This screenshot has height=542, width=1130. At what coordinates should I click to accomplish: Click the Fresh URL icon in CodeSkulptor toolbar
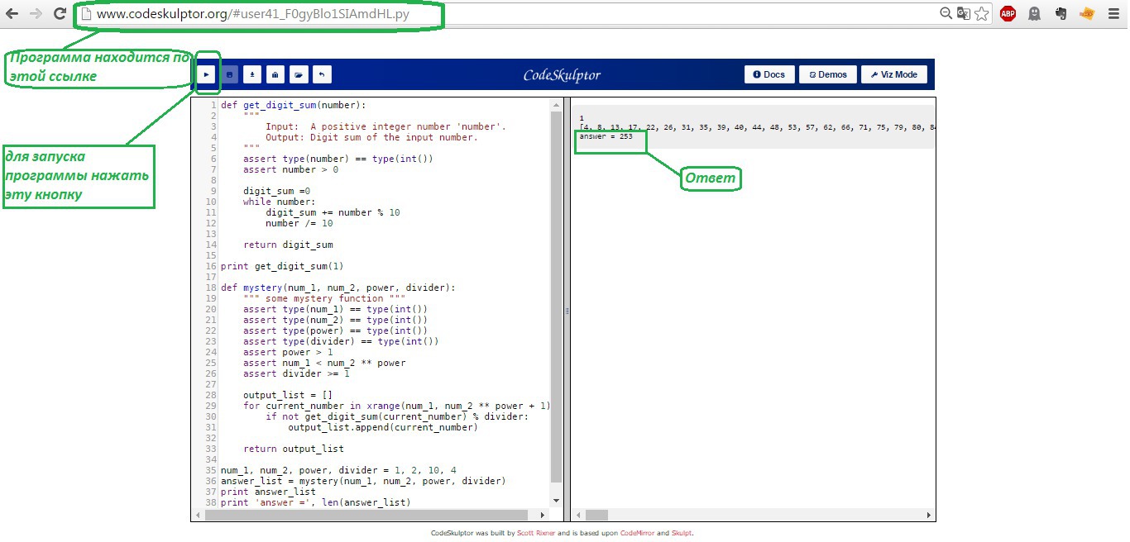click(x=276, y=74)
